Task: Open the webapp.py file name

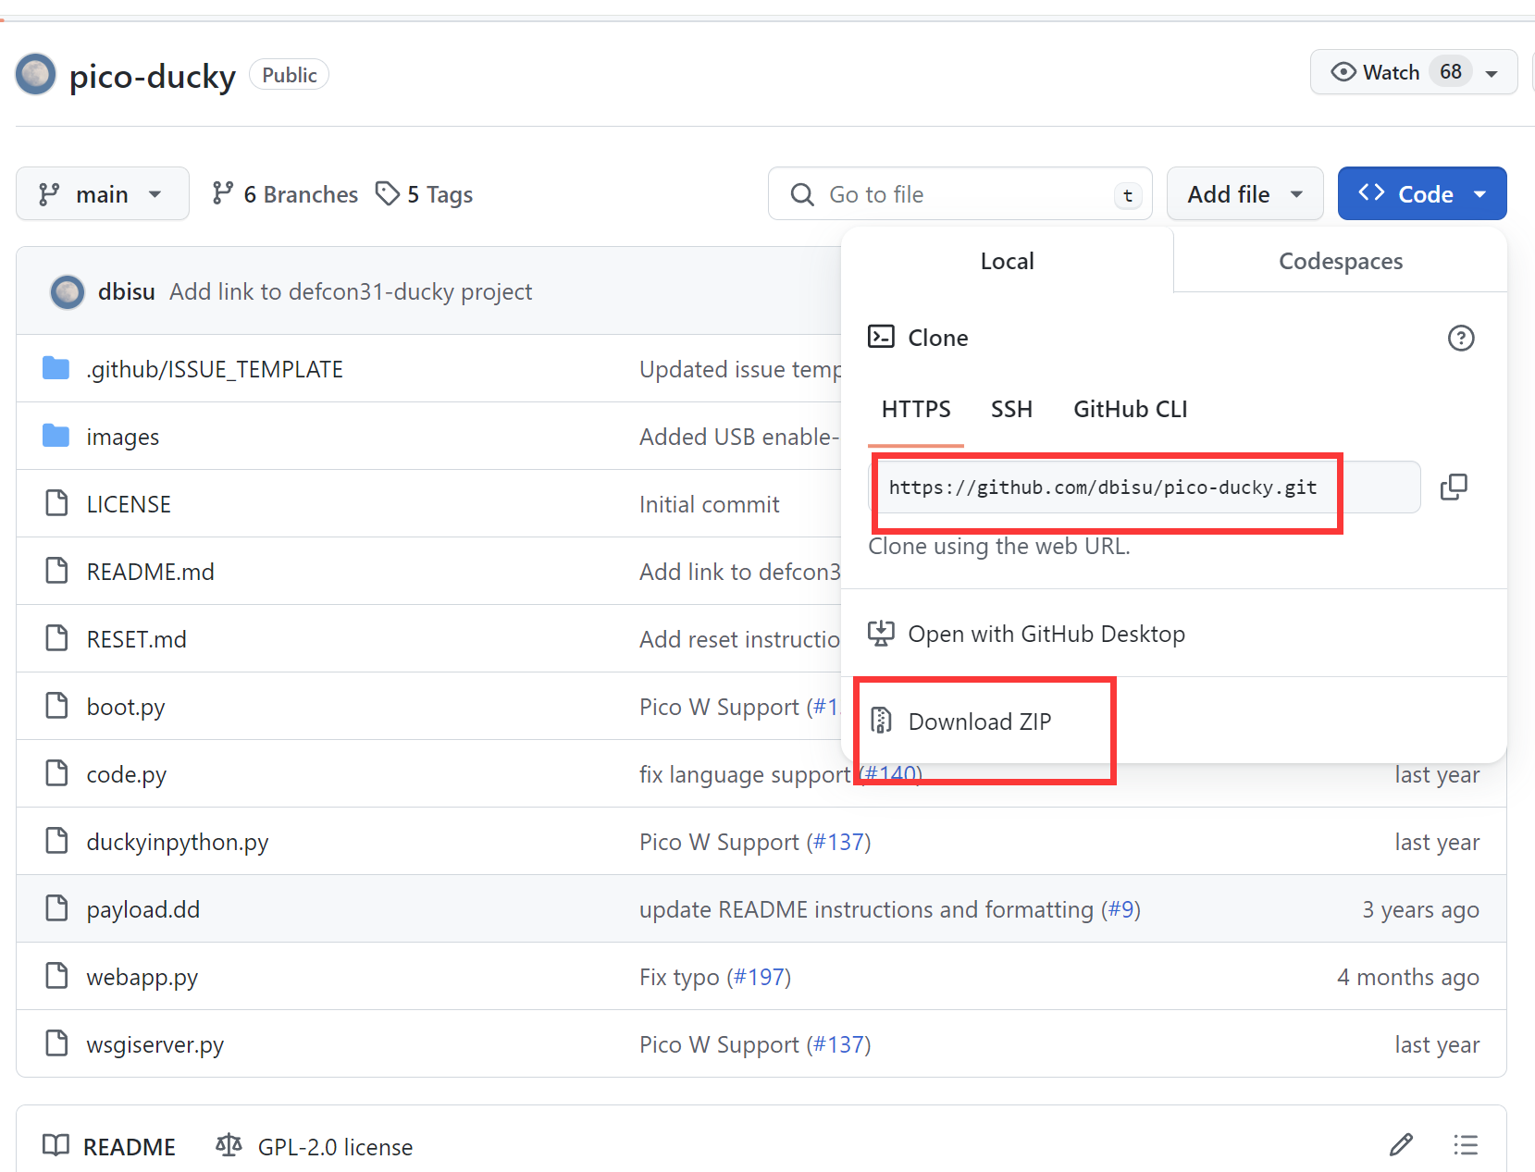Action: coord(142,977)
